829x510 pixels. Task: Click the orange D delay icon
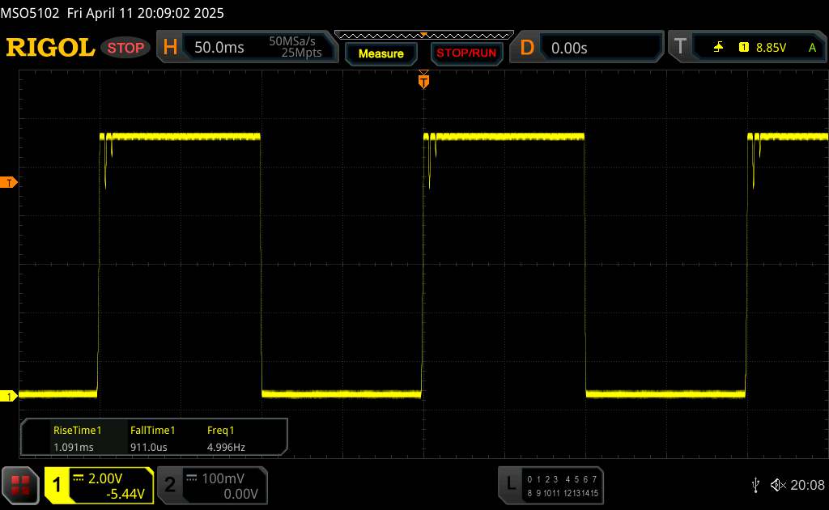coord(527,48)
